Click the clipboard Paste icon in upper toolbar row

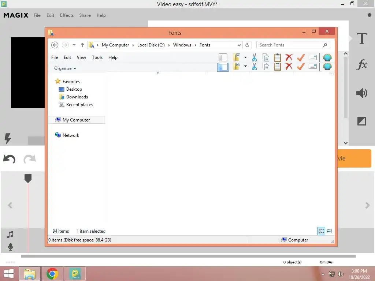pyautogui.click(x=278, y=57)
